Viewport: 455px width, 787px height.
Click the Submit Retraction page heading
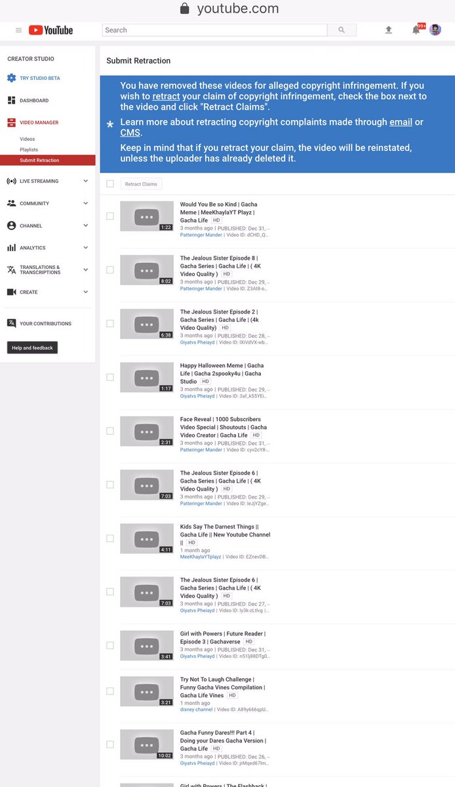(x=138, y=60)
